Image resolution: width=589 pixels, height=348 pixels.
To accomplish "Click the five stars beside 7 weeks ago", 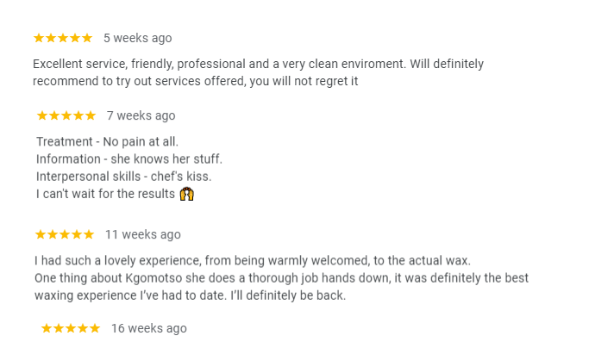I will tap(66, 115).
